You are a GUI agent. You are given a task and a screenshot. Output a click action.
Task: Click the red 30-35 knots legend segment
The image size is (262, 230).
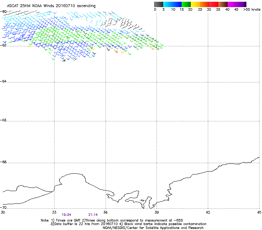pyautogui.click(x=214, y=4)
